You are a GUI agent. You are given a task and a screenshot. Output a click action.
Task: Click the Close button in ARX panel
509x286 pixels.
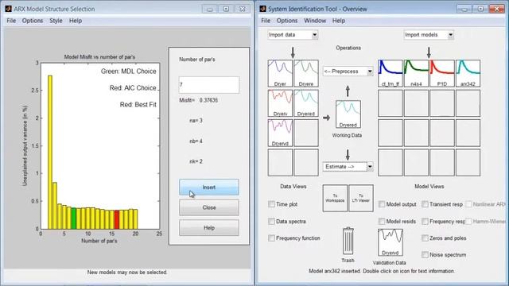(x=209, y=207)
